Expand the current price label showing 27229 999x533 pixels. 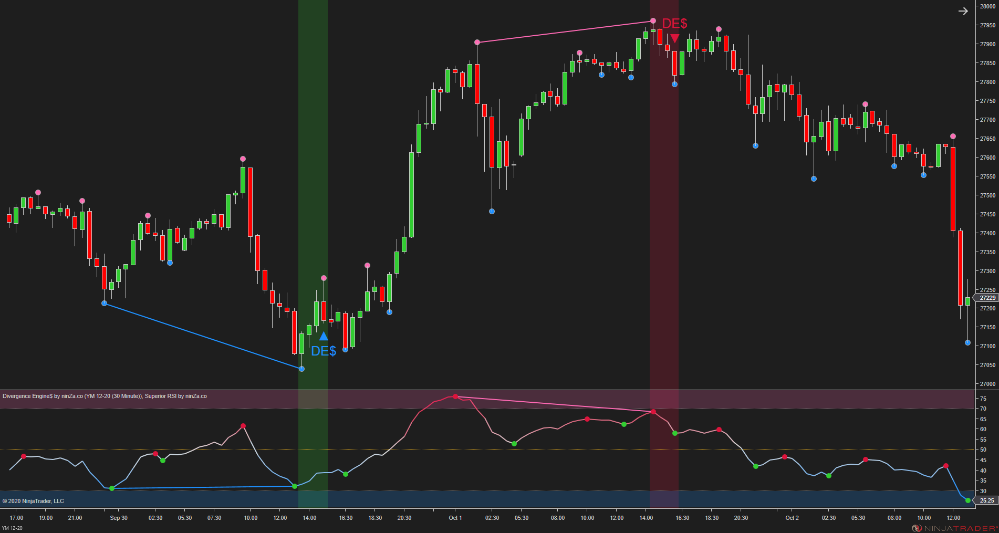(987, 298)
